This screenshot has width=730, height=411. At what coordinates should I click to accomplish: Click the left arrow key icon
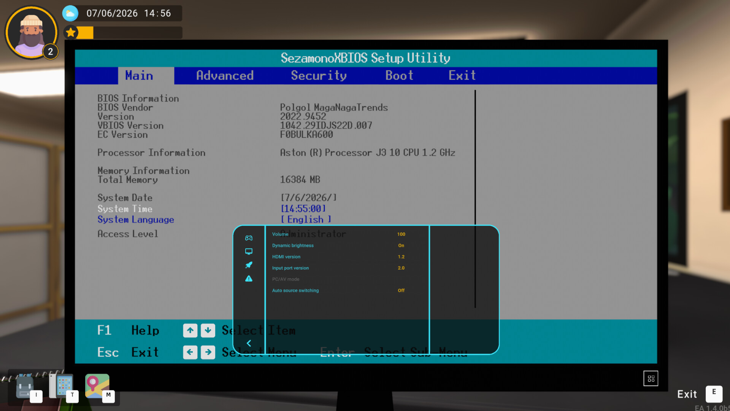tap(190, 352)
